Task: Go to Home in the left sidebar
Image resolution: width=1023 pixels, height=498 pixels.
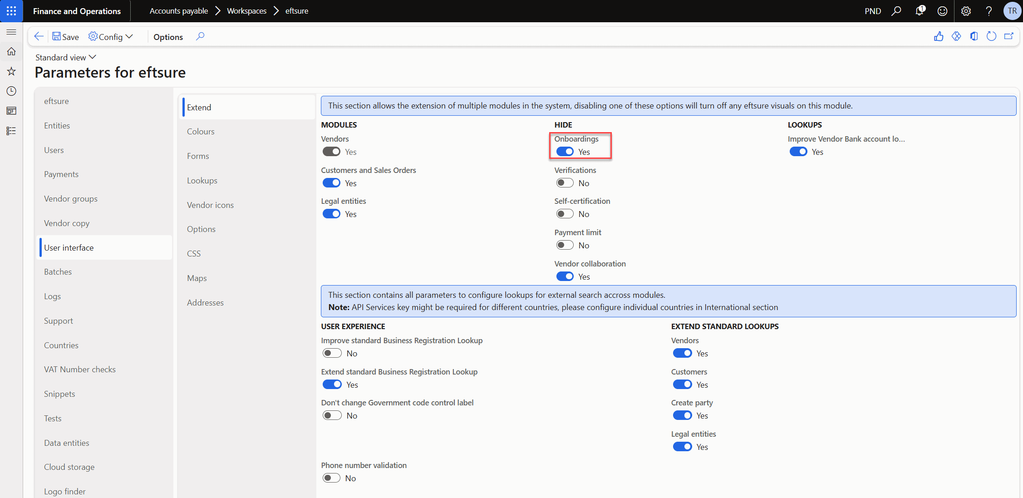Action: (x=11, y=52)
